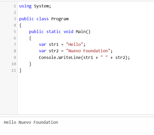
Task: Click the 'System' namespace text
Action: tap(41, 6)
